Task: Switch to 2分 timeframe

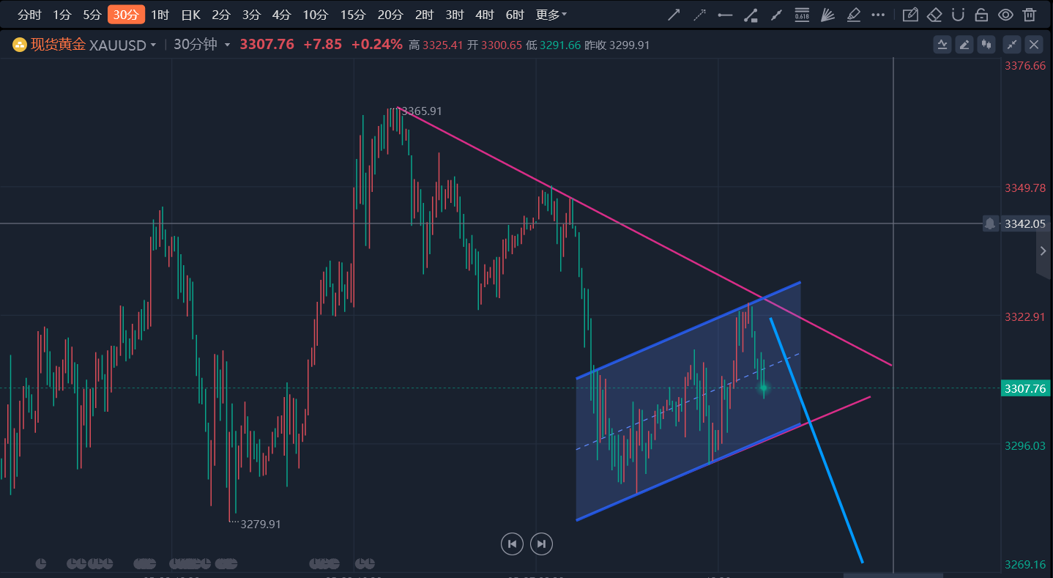Action: point(221,15)
